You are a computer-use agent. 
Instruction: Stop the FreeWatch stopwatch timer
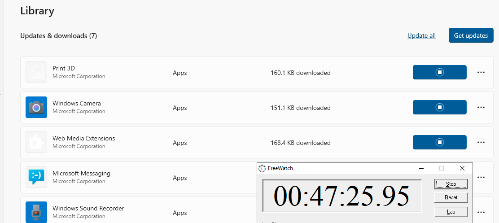451,184
